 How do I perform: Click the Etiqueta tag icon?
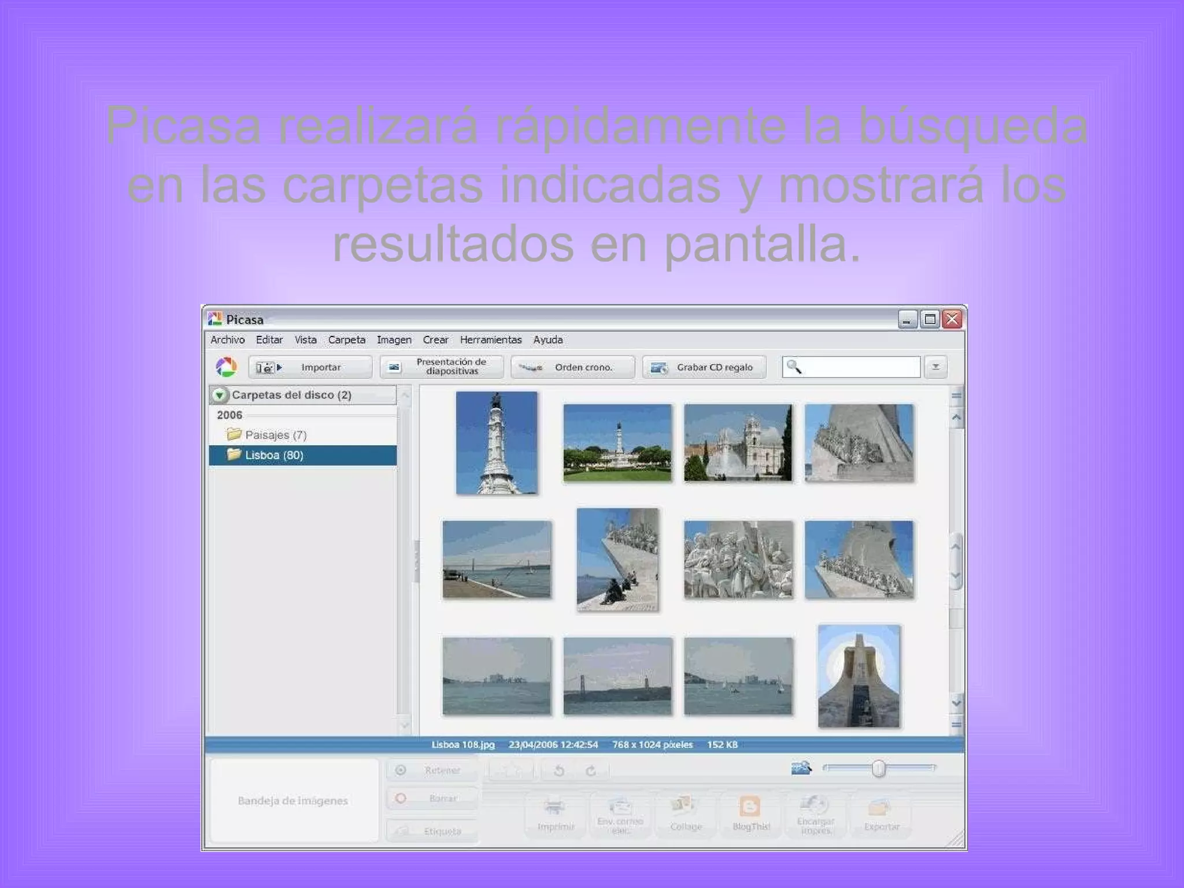402,831
